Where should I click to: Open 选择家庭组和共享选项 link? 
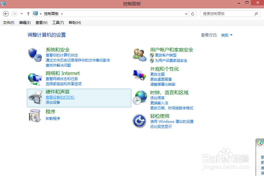[64, 84]
